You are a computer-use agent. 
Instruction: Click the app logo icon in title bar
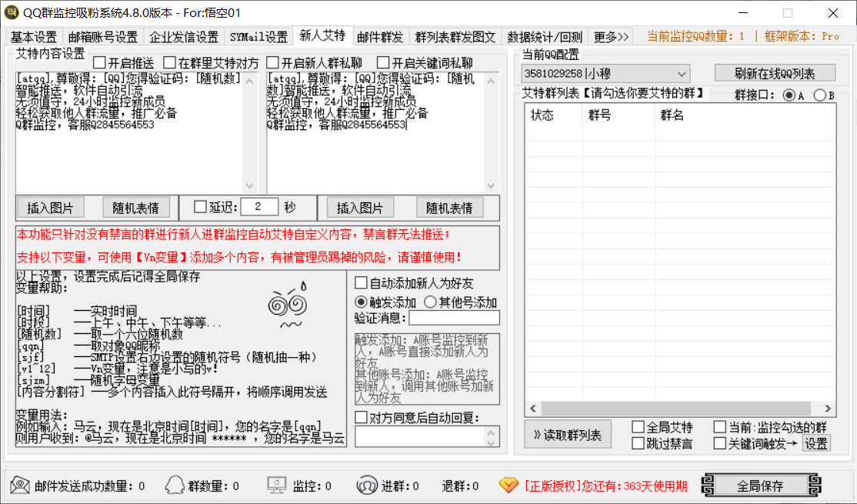click(x=12, y=12)
